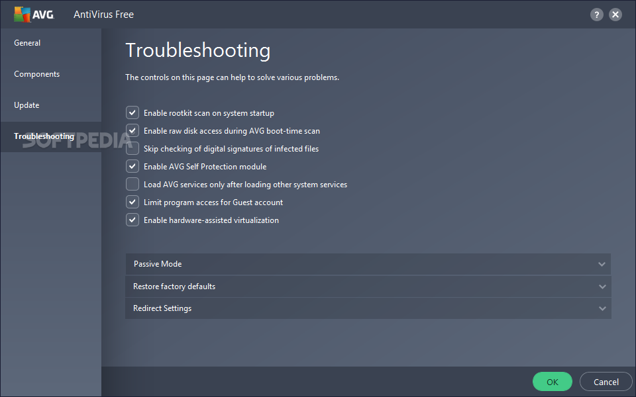Viewport: 636px width, 397px height.
Task: Open the General settings tab
Action: 27,43
